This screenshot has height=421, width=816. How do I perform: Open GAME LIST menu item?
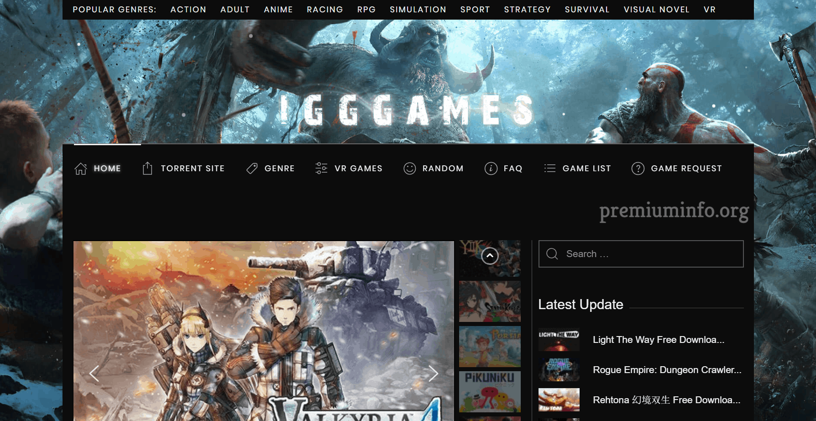point(587,168)
